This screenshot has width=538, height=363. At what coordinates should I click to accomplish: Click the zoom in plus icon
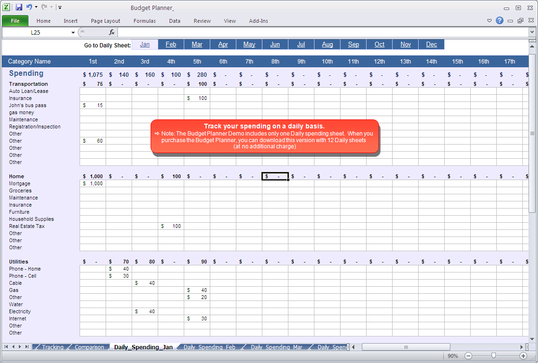[x=523, y=356]
